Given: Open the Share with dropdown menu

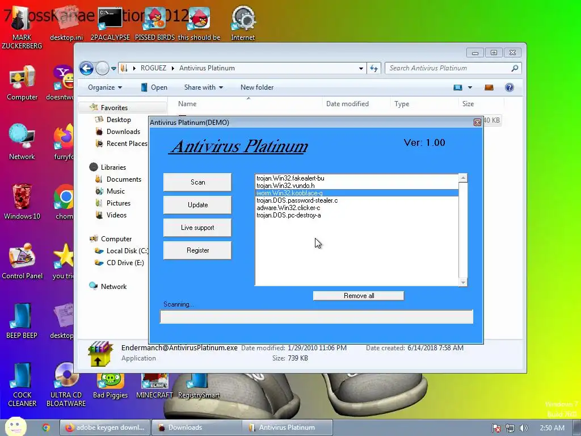Looking at the screenshot, I should pos(204,87).
